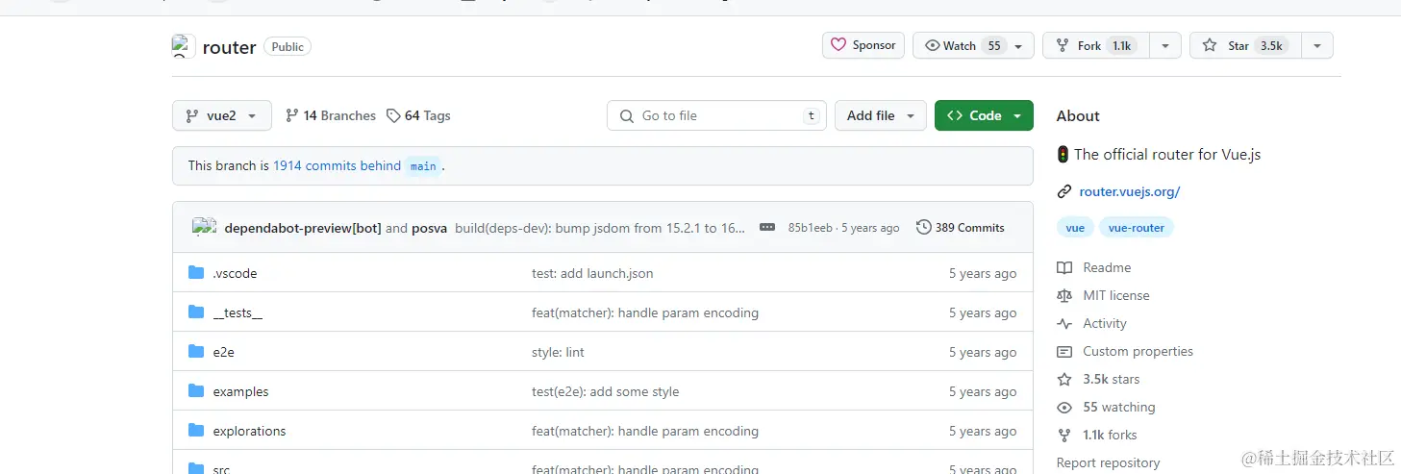Open the explorations folder
The image size is (1401, 474).
(x=249, y=431)
